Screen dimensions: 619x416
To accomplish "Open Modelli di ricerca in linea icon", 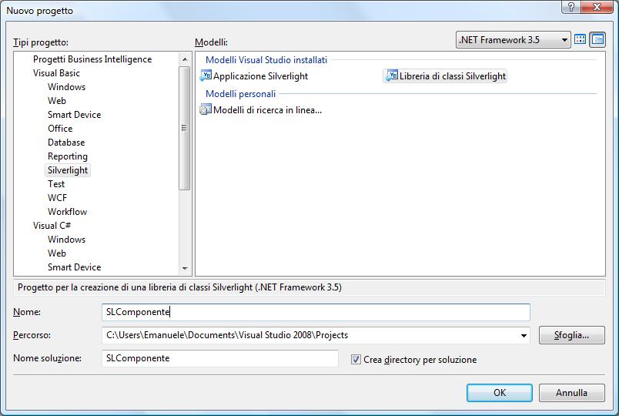I will (x=206, y=109).
